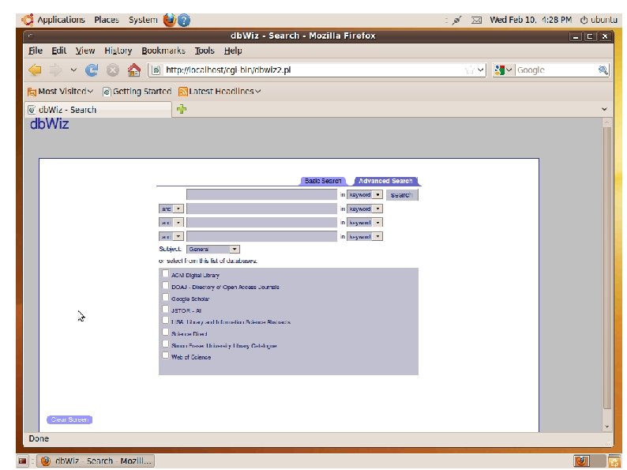This screenshot has width=627, height=470.
Task: Click the clock date in top panel
Action: [x=531, y=20]
